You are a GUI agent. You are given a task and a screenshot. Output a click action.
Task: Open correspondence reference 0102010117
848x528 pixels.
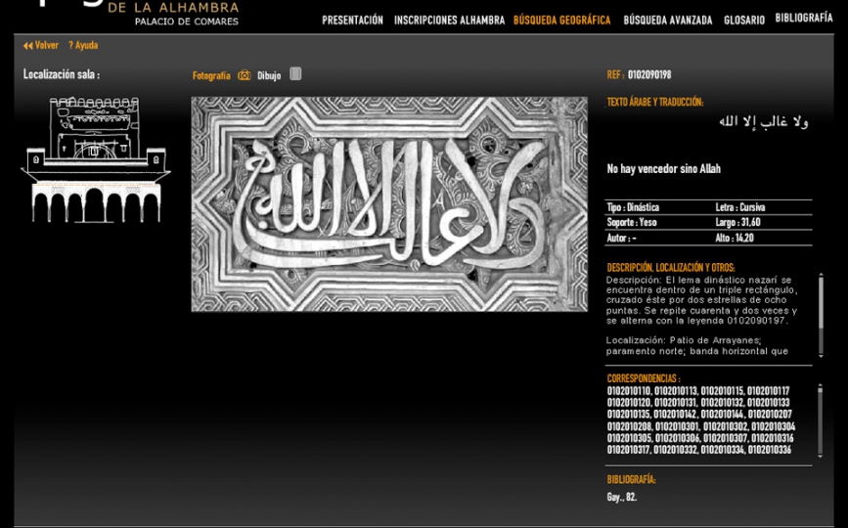pyautogui.click(x=769, y=391)
